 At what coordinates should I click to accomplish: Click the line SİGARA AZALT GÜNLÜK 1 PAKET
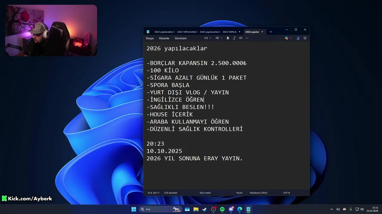coord(196,78)
